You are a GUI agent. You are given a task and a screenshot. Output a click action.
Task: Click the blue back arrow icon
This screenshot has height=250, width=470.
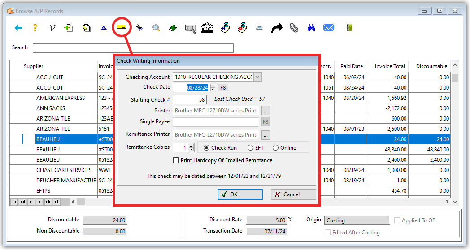tap(18, 28)
